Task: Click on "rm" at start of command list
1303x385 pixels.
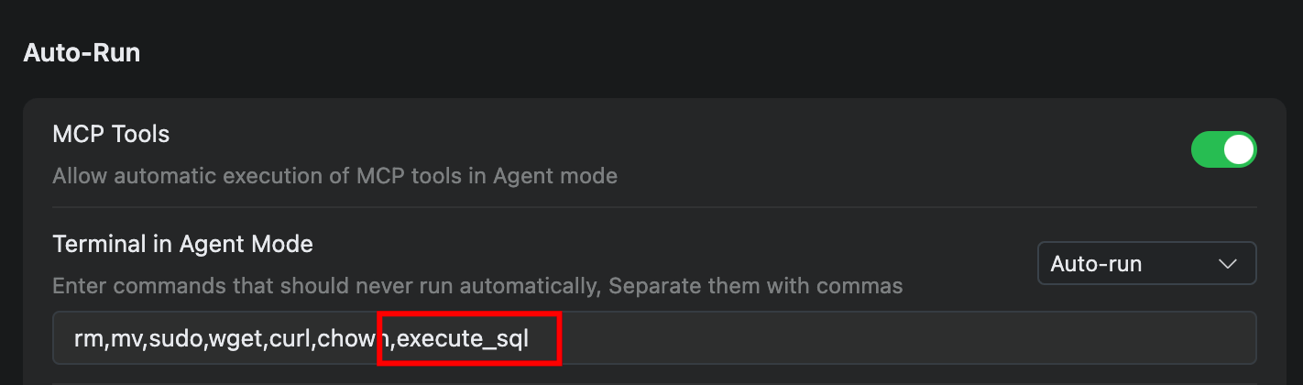Action: coord(87,339)
